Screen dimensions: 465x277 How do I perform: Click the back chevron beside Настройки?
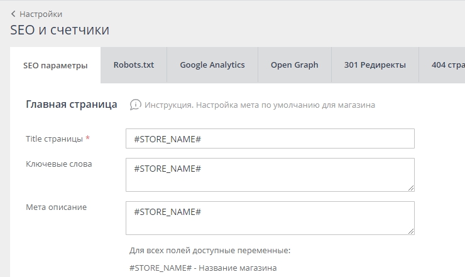coord(13,14)
